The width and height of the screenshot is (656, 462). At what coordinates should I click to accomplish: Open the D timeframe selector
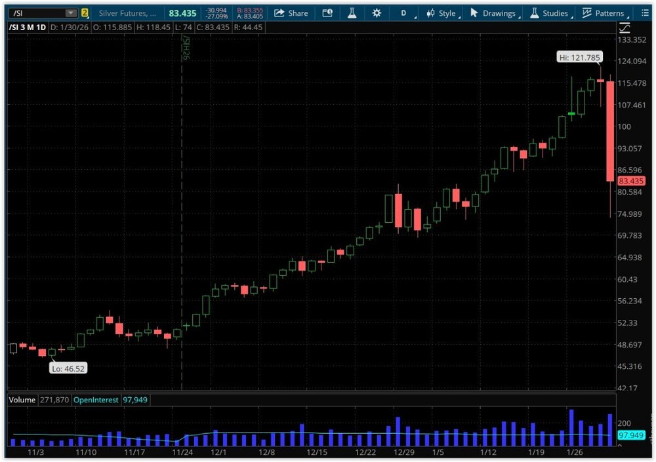pyautogui.click(x=403, y=13)
